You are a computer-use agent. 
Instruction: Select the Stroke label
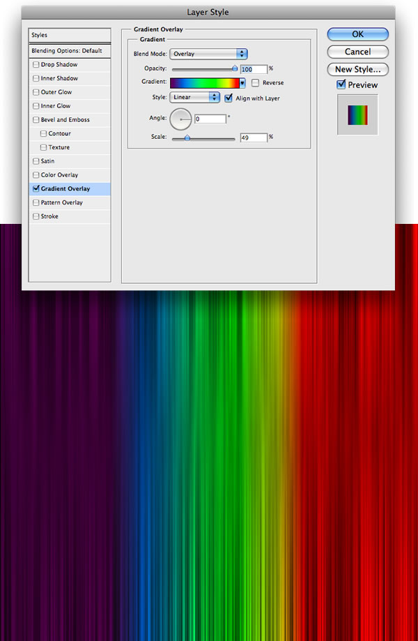tap(49, 216)
